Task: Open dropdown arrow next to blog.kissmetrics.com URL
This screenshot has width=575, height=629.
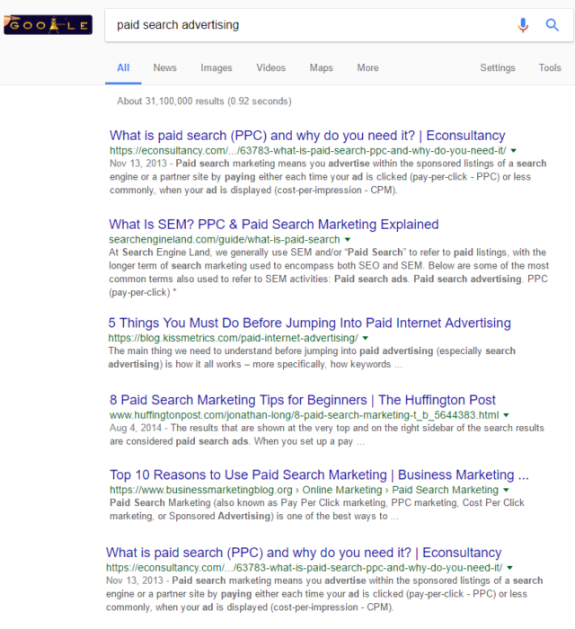Action: [x=366, y=338]
